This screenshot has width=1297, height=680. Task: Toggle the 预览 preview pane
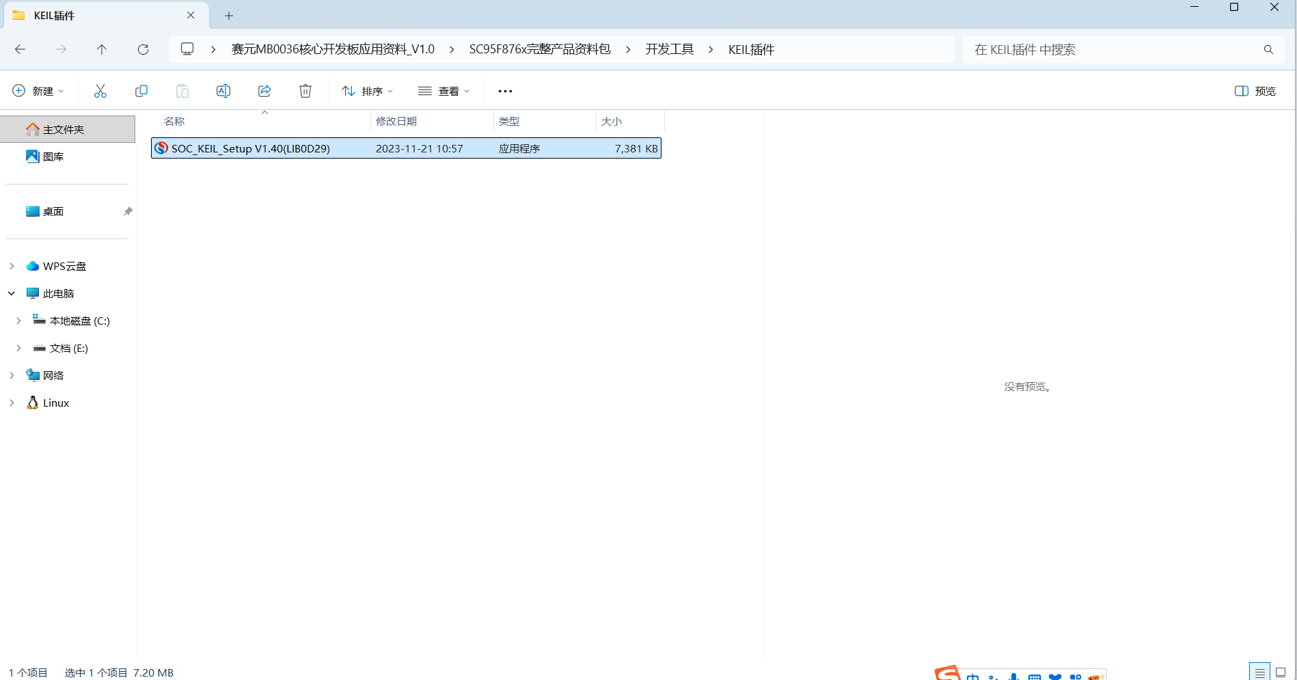tap(1255, 91)
